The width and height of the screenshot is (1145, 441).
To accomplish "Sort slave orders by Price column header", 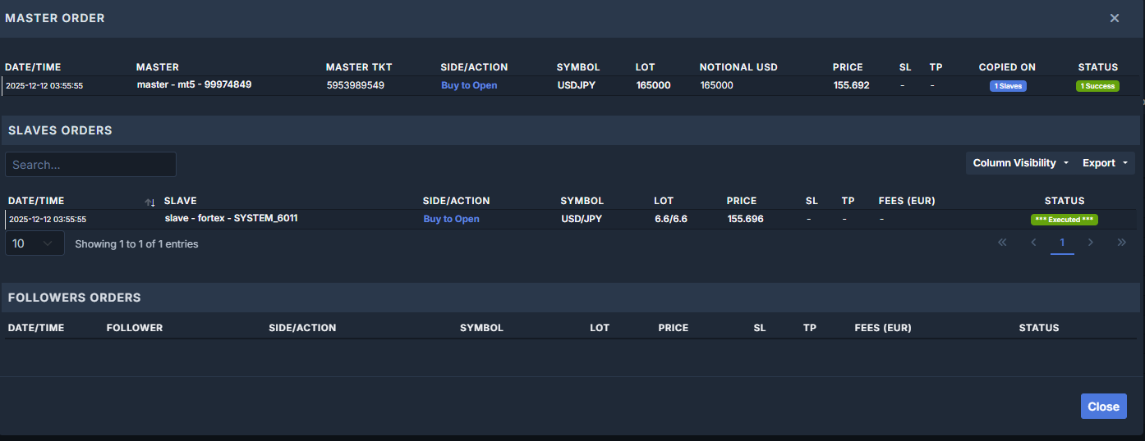I will point(741,201).
